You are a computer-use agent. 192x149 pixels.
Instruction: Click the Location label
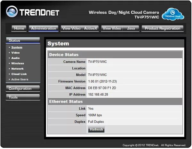tap(79, 68)
